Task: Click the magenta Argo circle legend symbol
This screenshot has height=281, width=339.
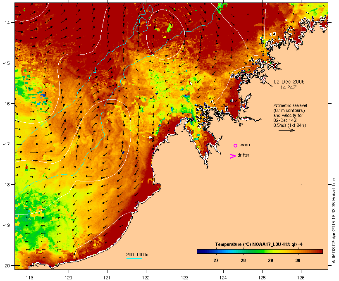Action: pos(236,146)
